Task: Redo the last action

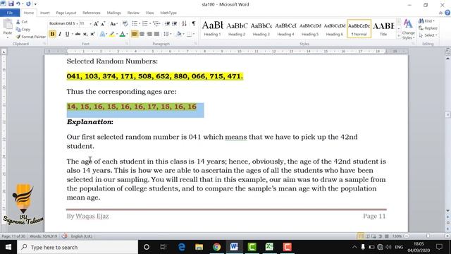Action: pyautogui.click(x=28, y=4)
